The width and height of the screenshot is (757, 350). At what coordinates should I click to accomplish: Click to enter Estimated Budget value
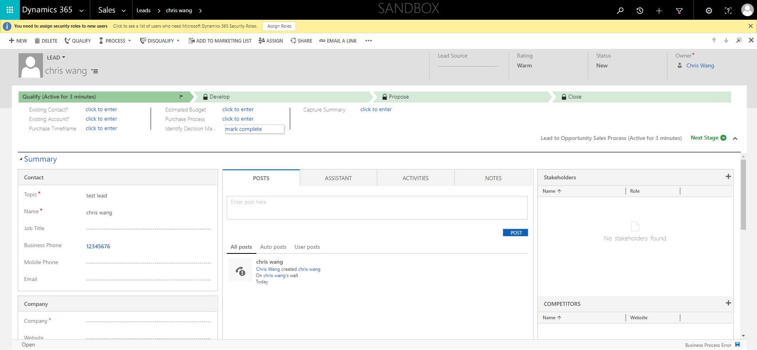point(238,109)
